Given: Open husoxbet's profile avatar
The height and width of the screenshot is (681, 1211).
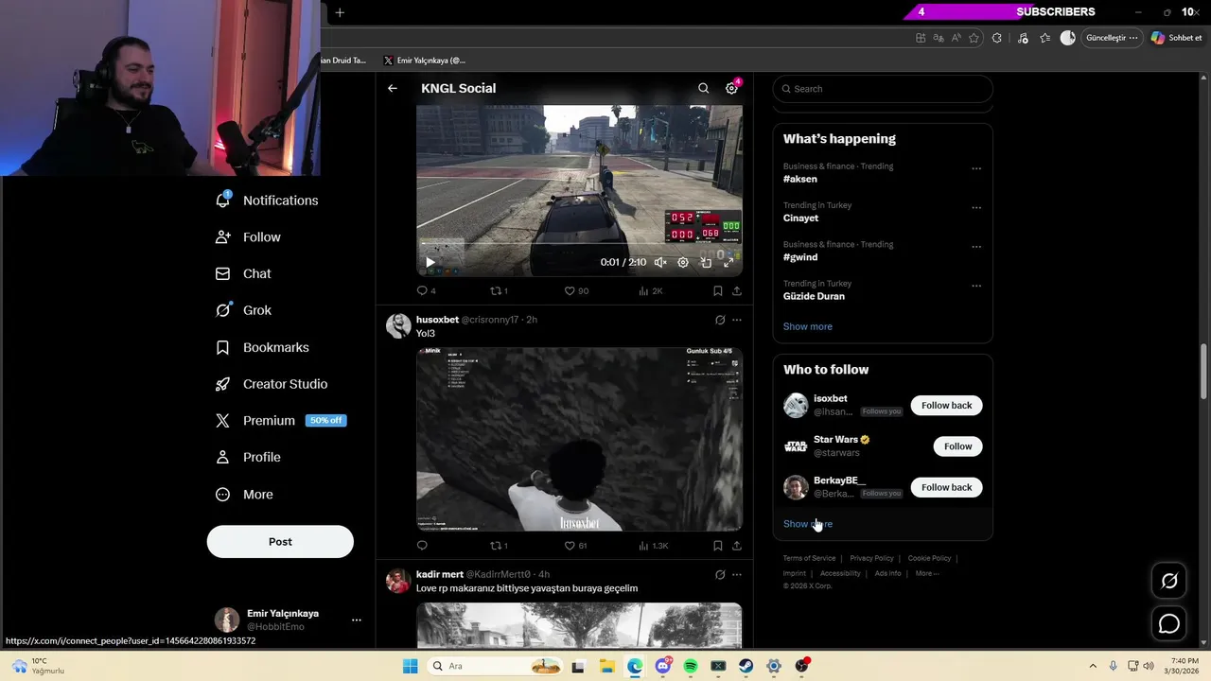Looking at the screenshot, I should pyautogui.click(x=398, y=325).
